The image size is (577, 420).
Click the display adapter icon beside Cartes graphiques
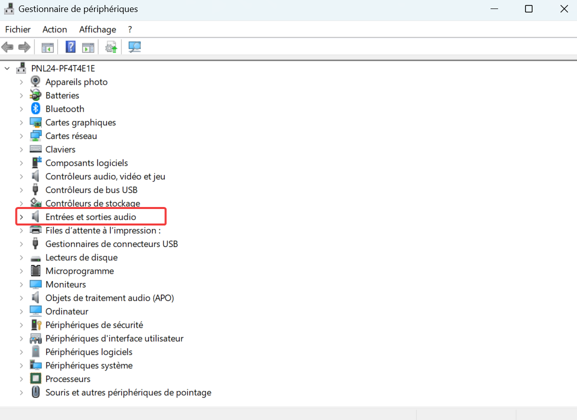[x=35, y=122]
